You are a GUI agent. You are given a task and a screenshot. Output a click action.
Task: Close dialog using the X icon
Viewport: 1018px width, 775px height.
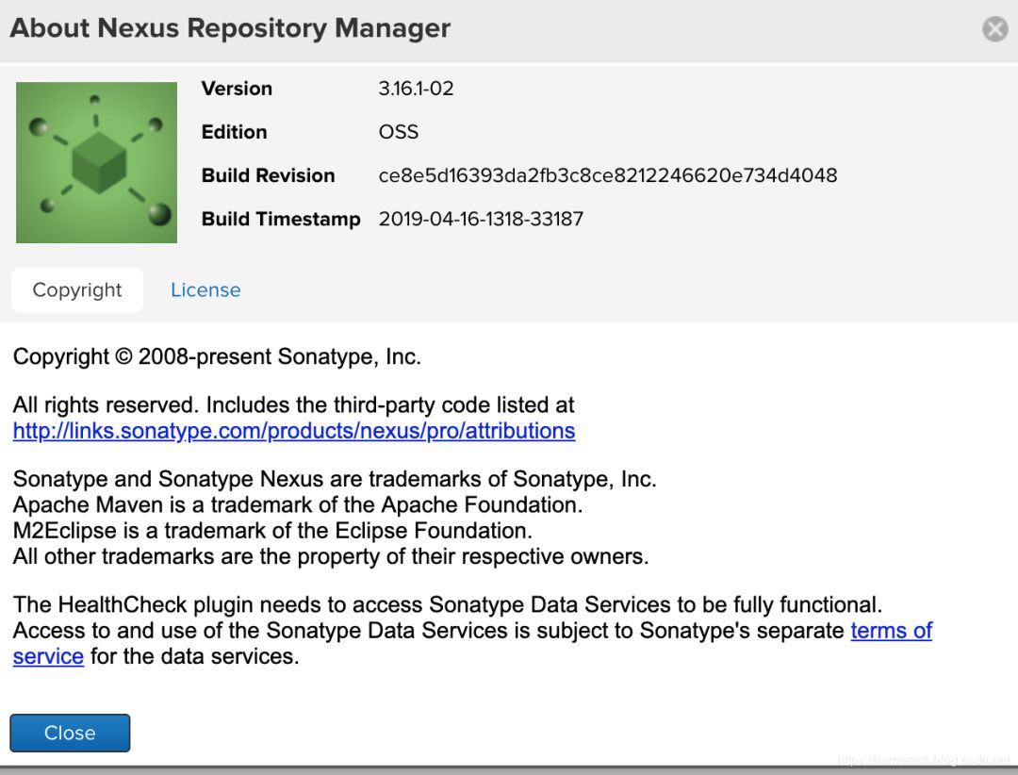(x=995, y=29)
